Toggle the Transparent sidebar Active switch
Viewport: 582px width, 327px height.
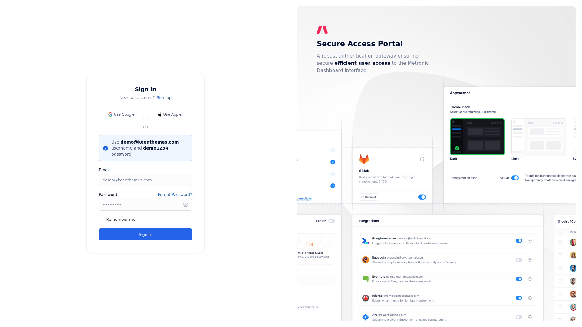pyautogui.click(x=515, y=178)
